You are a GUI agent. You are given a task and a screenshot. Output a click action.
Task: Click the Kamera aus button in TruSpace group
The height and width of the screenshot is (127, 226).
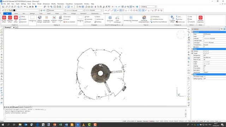[180, 22]
